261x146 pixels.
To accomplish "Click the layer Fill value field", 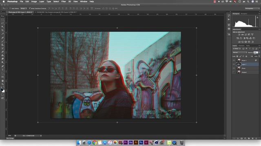I will (x=256, y=56).
